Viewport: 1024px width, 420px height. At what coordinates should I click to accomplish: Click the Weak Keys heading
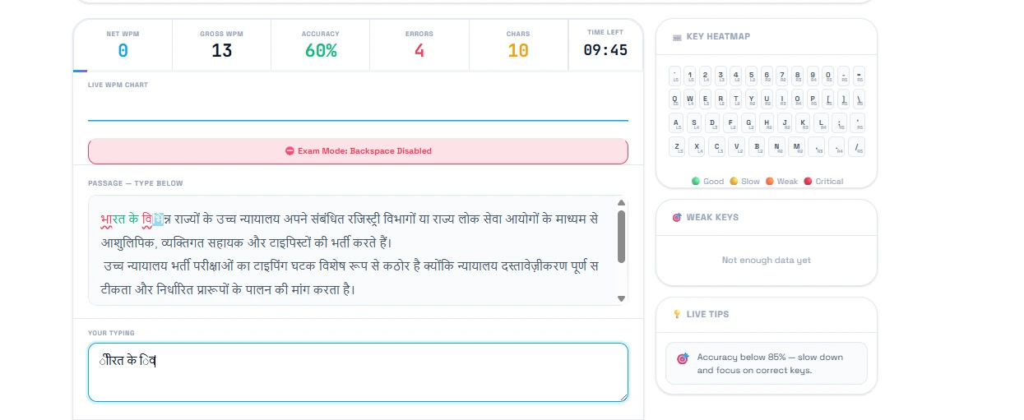[x=712, y=218]
